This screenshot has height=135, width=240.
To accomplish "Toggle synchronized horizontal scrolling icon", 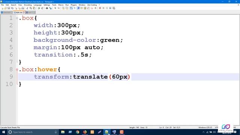I will pos(67,8).
